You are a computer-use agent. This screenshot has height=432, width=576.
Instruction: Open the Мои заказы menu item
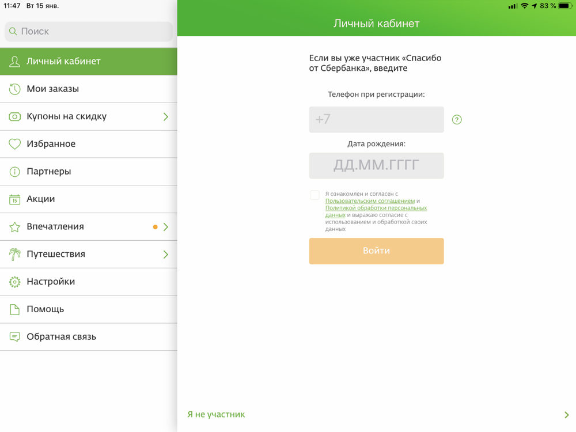click(x=89, y=89)
